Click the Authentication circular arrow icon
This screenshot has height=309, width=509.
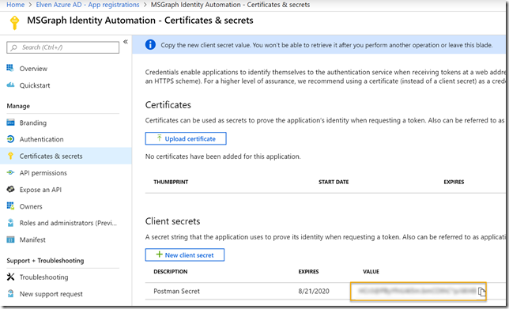coord(10,139)
